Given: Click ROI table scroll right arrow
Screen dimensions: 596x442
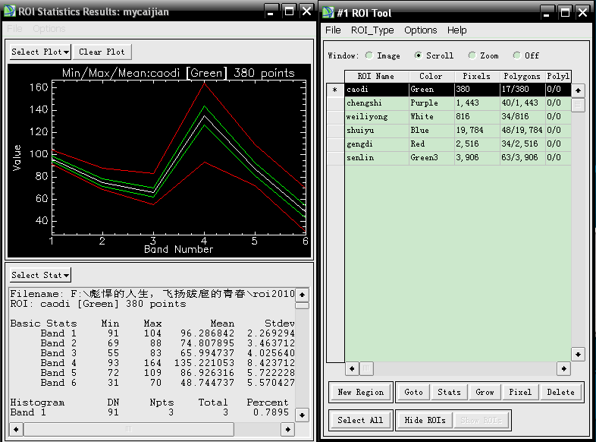Looking at the screenshot, I should coord(563,368).
